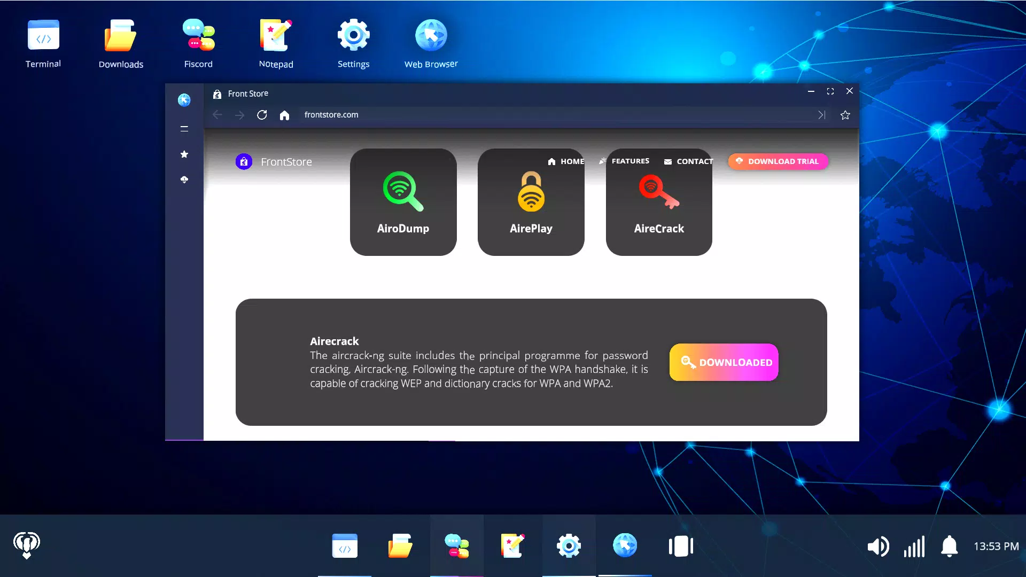Viewport: 1026px width, 577px height.
Task: Click CONTACT navigation tab
Action: [x=695, y=161]
